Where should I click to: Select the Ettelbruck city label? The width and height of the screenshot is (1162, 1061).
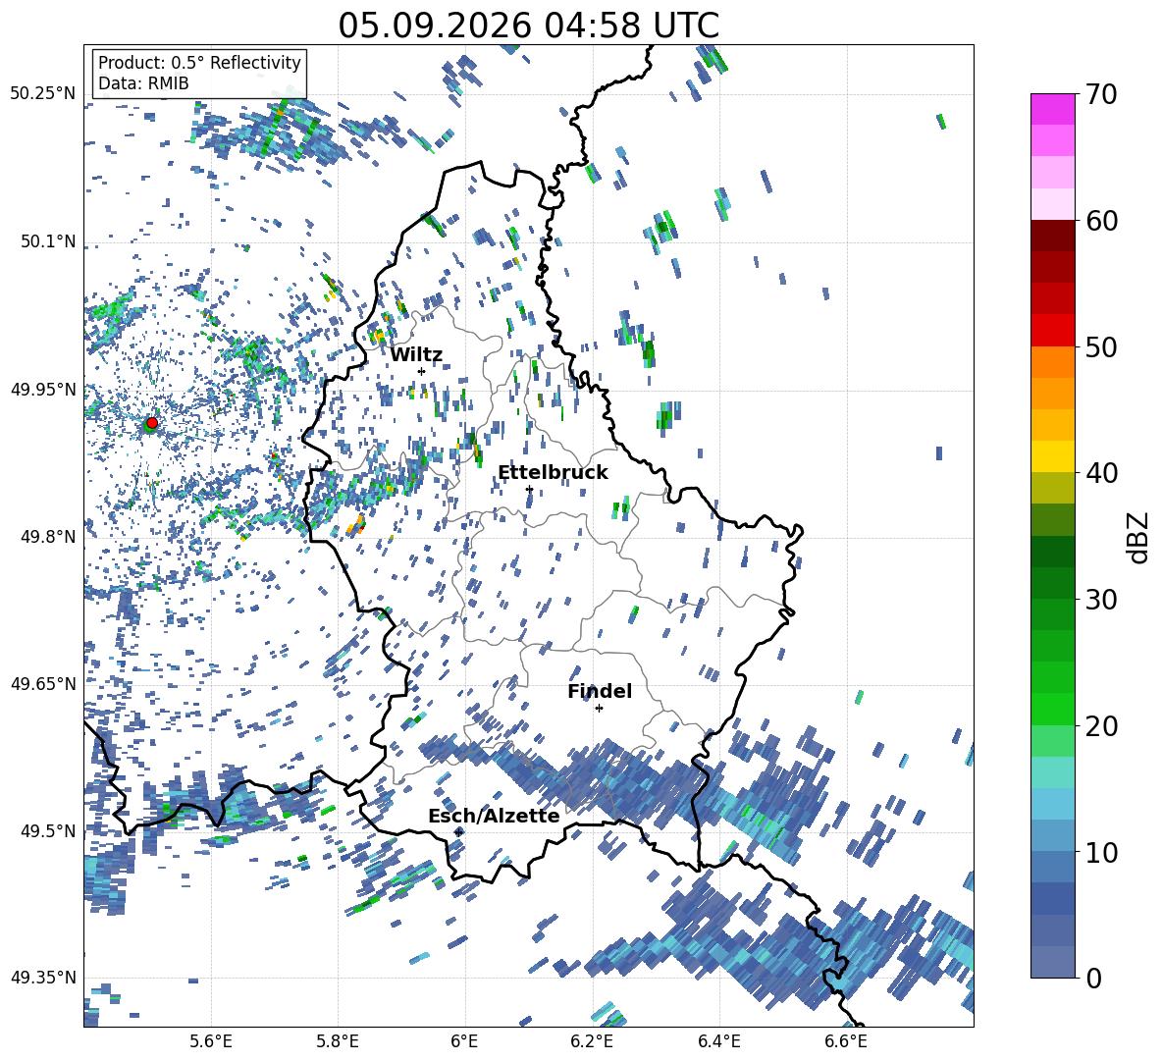pyautogui.click(x=553, y=473)
